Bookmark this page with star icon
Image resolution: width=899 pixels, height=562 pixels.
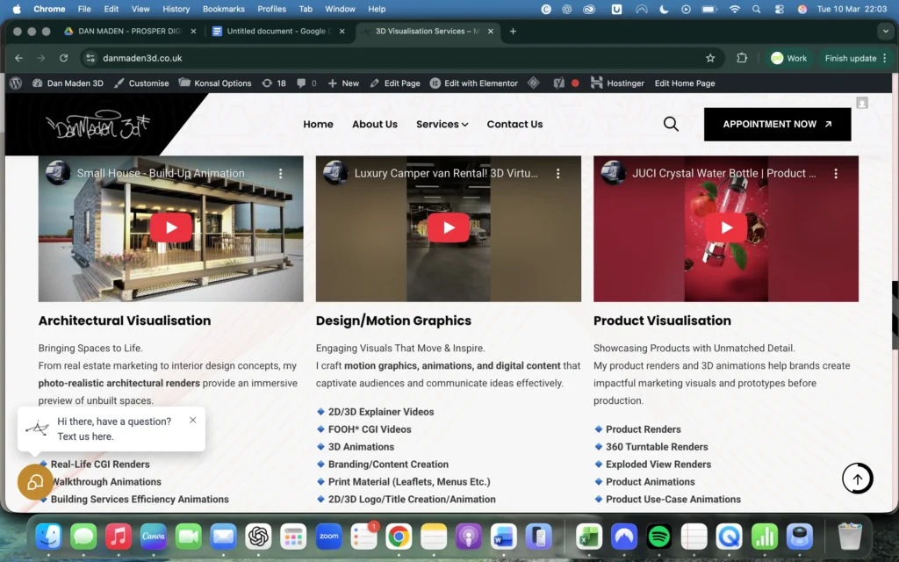(710, 58)
